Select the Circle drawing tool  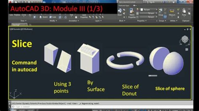coord(24,15)
